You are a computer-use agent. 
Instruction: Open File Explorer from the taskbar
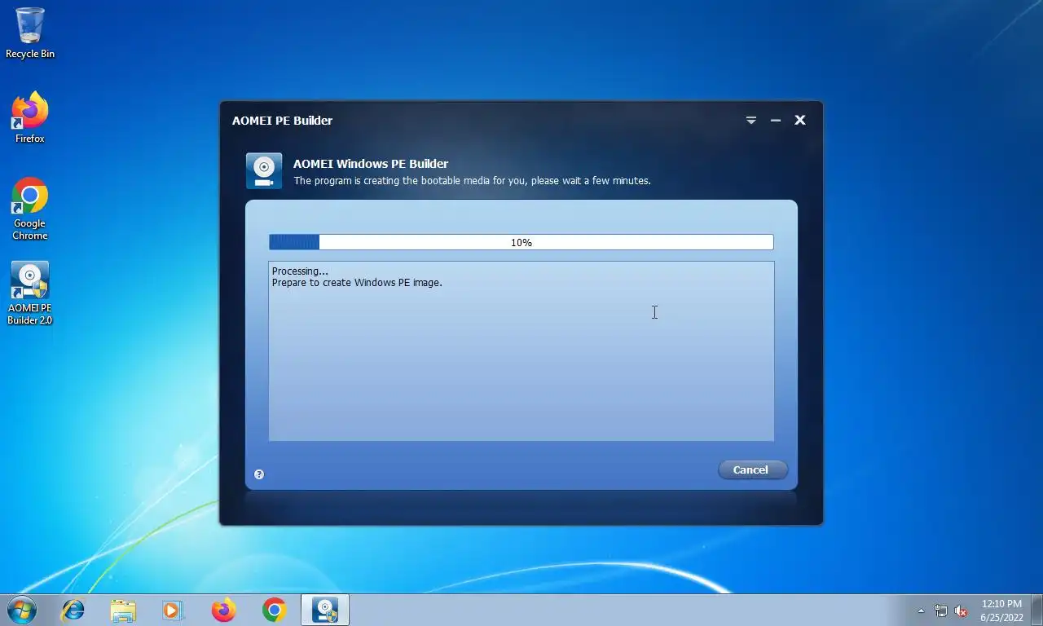123,610
